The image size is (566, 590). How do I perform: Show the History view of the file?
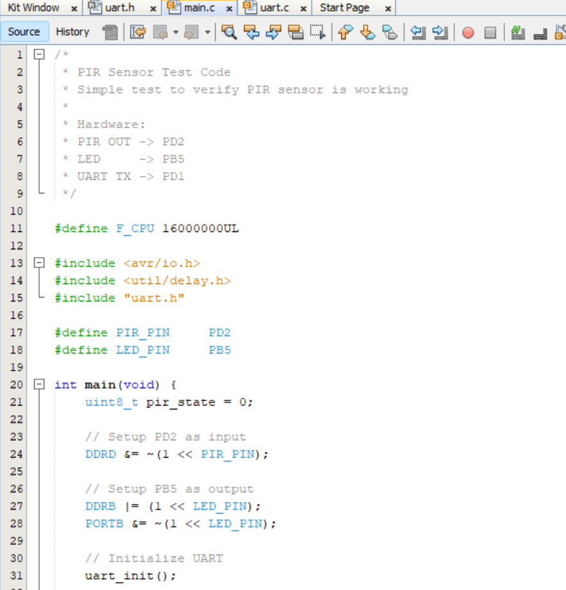pos(73,32)
